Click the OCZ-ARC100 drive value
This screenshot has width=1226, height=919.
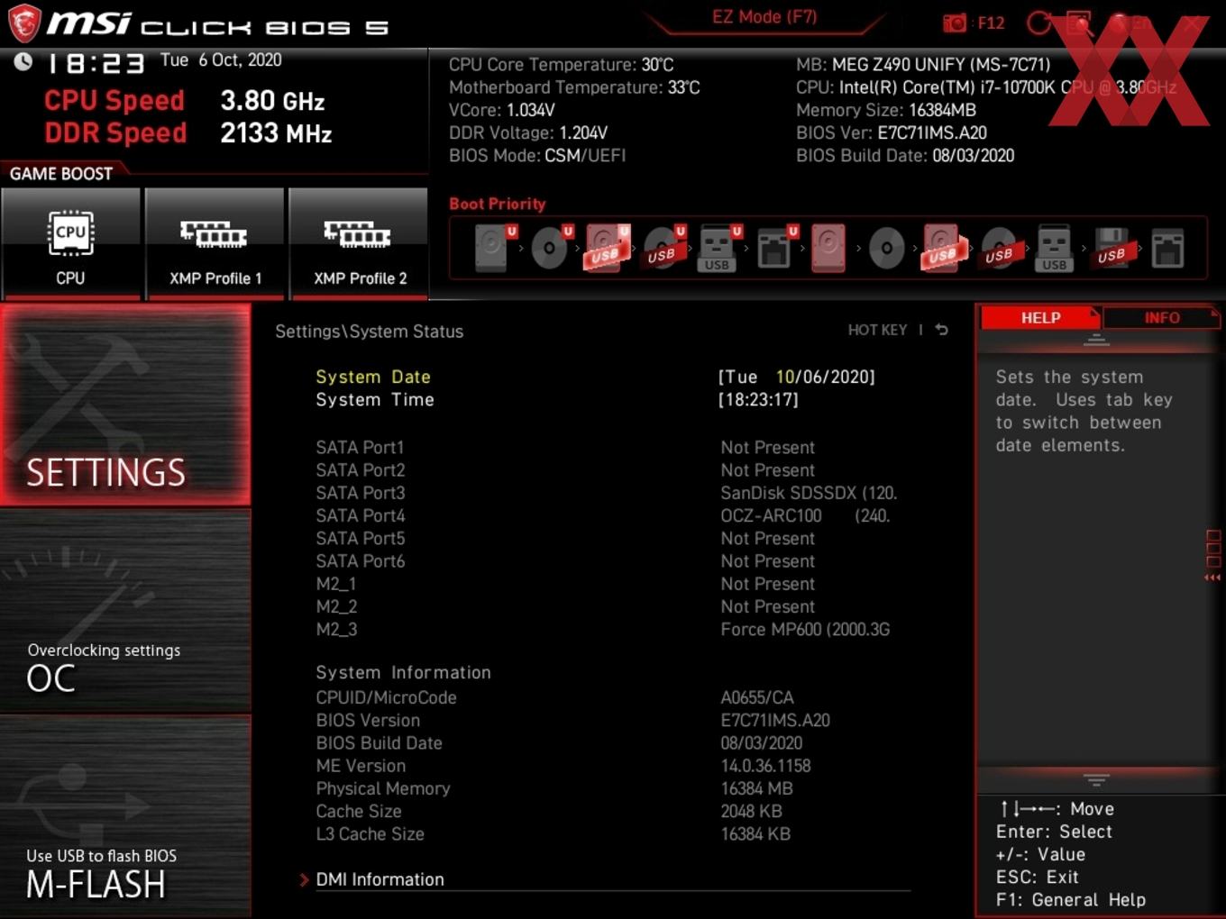805,515
